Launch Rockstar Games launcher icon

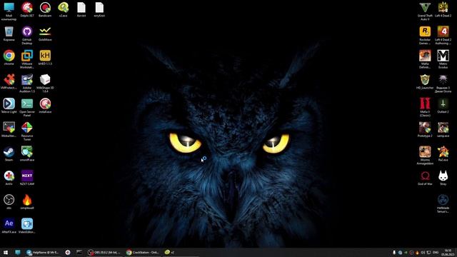(x=425, y=35)
